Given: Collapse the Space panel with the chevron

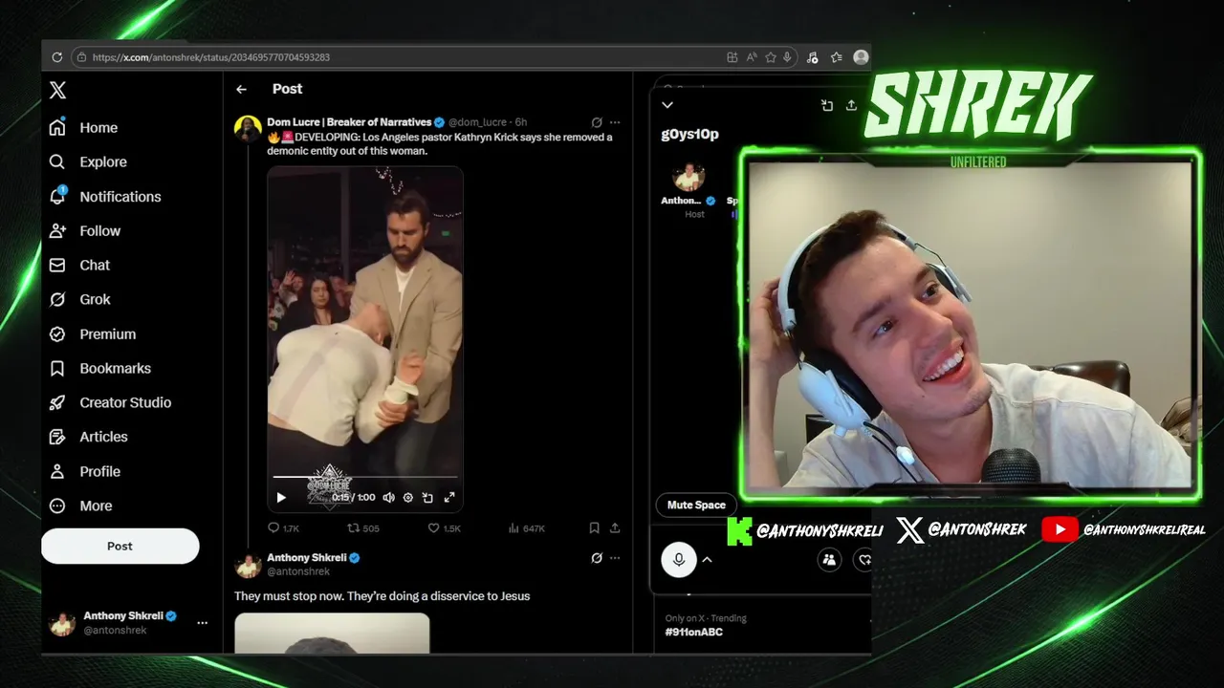Looking at the screenshot, I should (x=667, y=105).
